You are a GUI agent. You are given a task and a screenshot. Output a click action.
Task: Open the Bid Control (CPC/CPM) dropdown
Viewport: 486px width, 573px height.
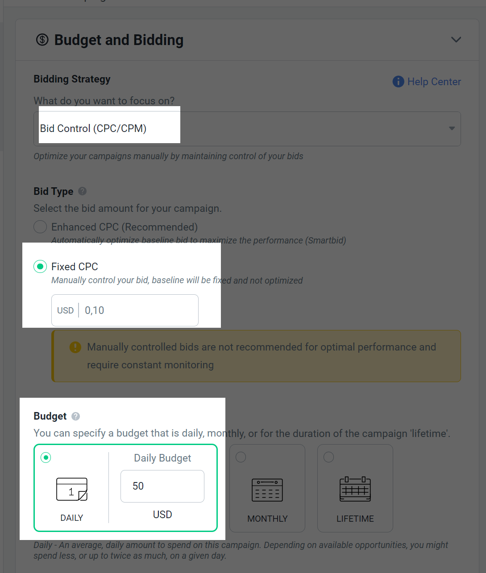(x=247, y=129)
